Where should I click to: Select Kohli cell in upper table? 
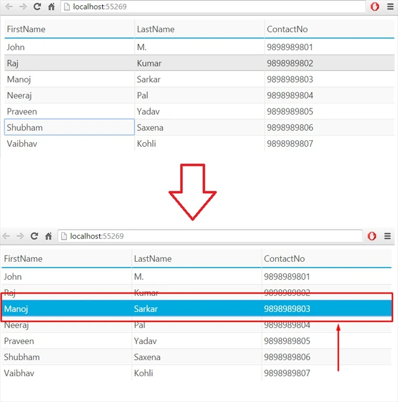[x=200, y=143]
